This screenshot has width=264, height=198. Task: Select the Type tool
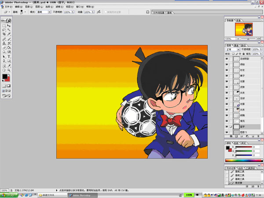(x=9, y=57)
